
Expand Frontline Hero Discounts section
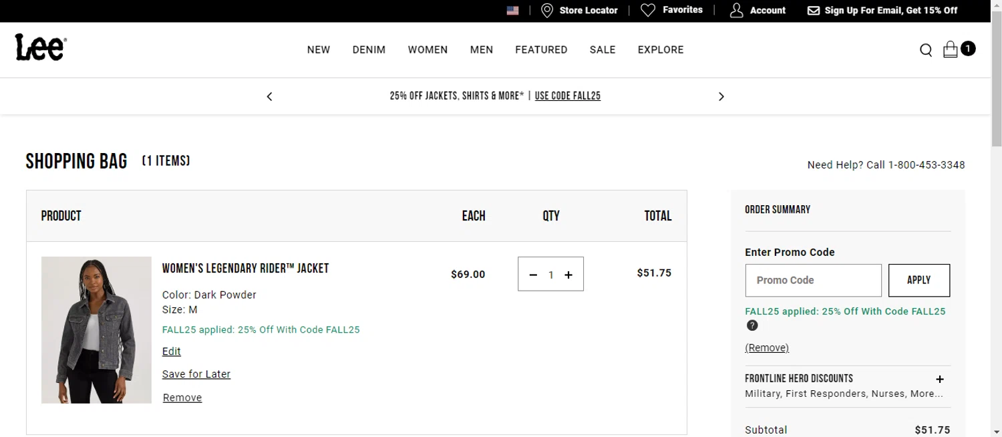tap(940, 379)
